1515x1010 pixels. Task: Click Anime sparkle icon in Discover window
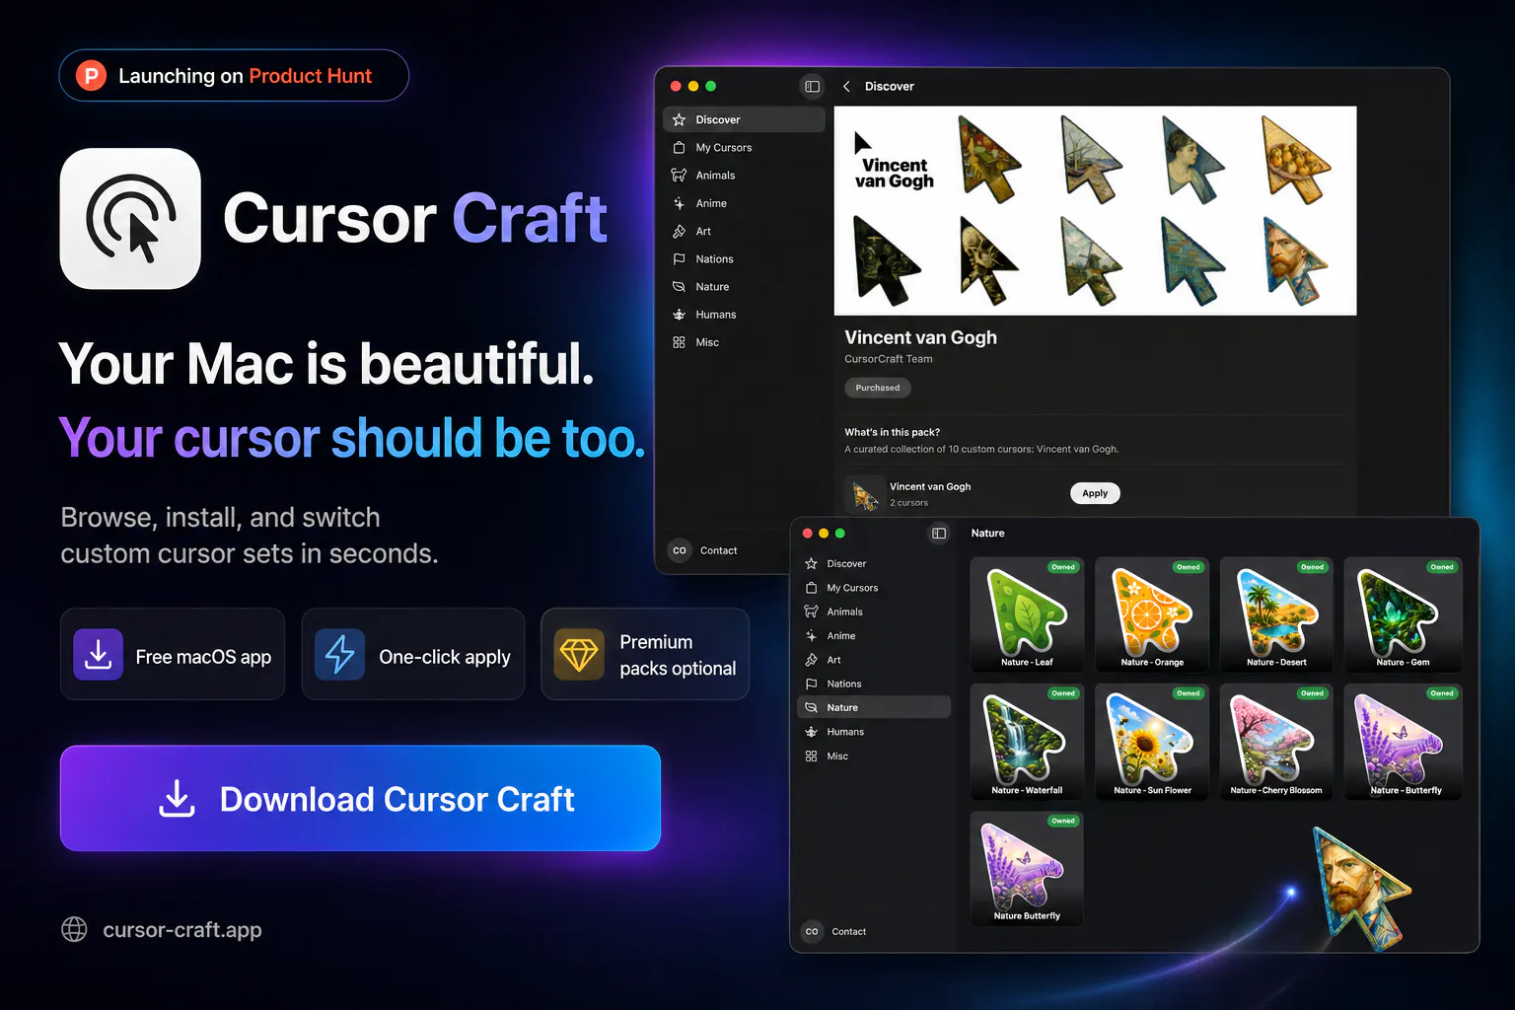pyautogui.click(x=679, y=203)
